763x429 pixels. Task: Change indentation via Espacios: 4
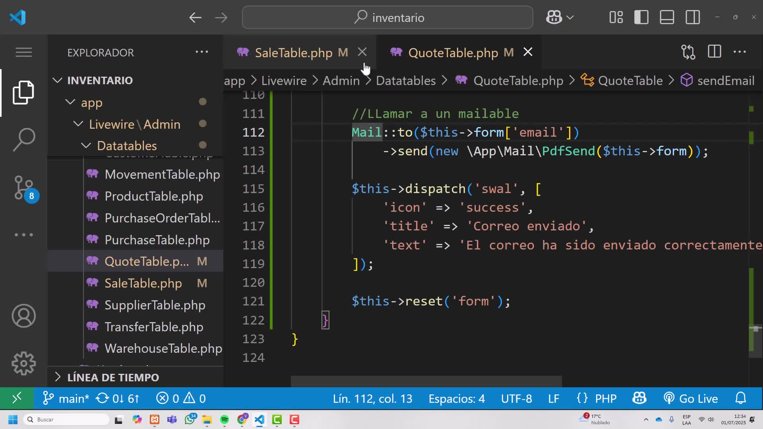tap(457, 398)
